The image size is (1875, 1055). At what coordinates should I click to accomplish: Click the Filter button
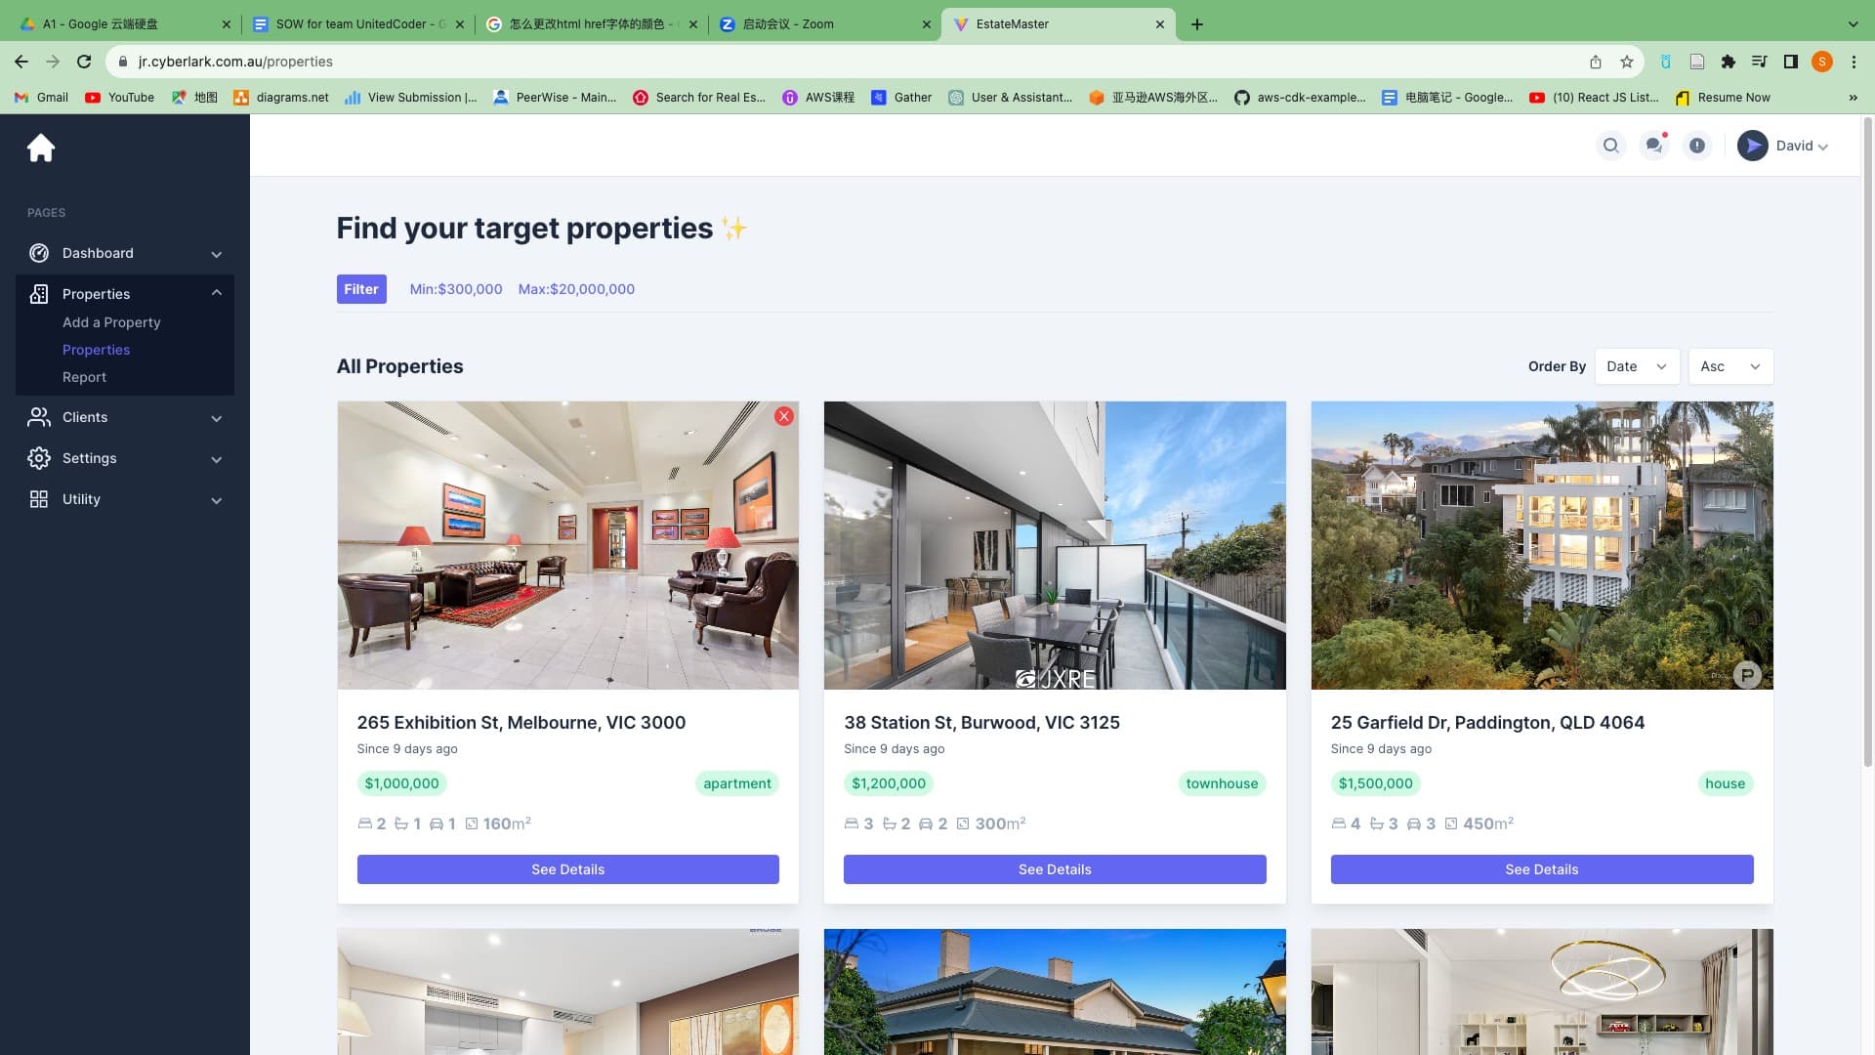(x=361, y=288)
